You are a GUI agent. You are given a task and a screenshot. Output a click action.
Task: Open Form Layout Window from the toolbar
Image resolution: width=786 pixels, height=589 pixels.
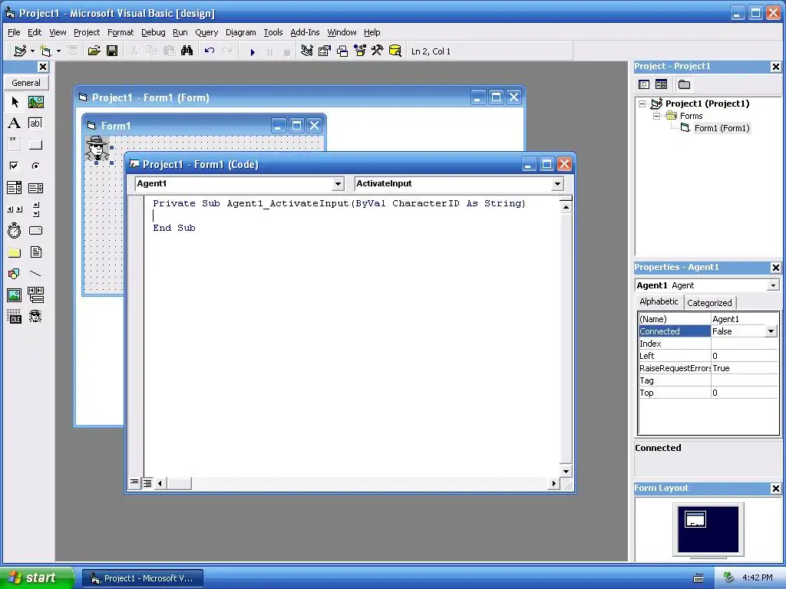(342, 51)
